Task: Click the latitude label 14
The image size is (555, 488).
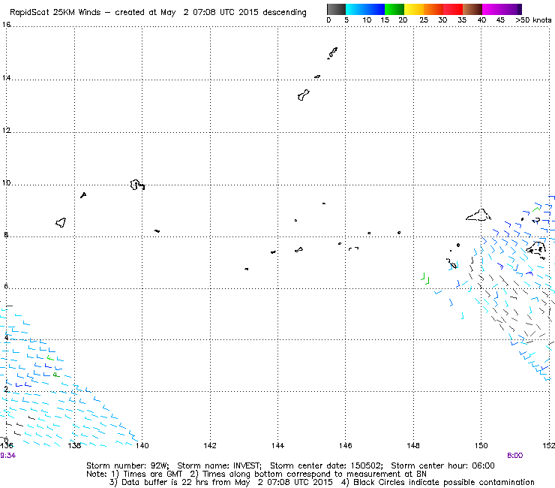Action: pos(6,77)
